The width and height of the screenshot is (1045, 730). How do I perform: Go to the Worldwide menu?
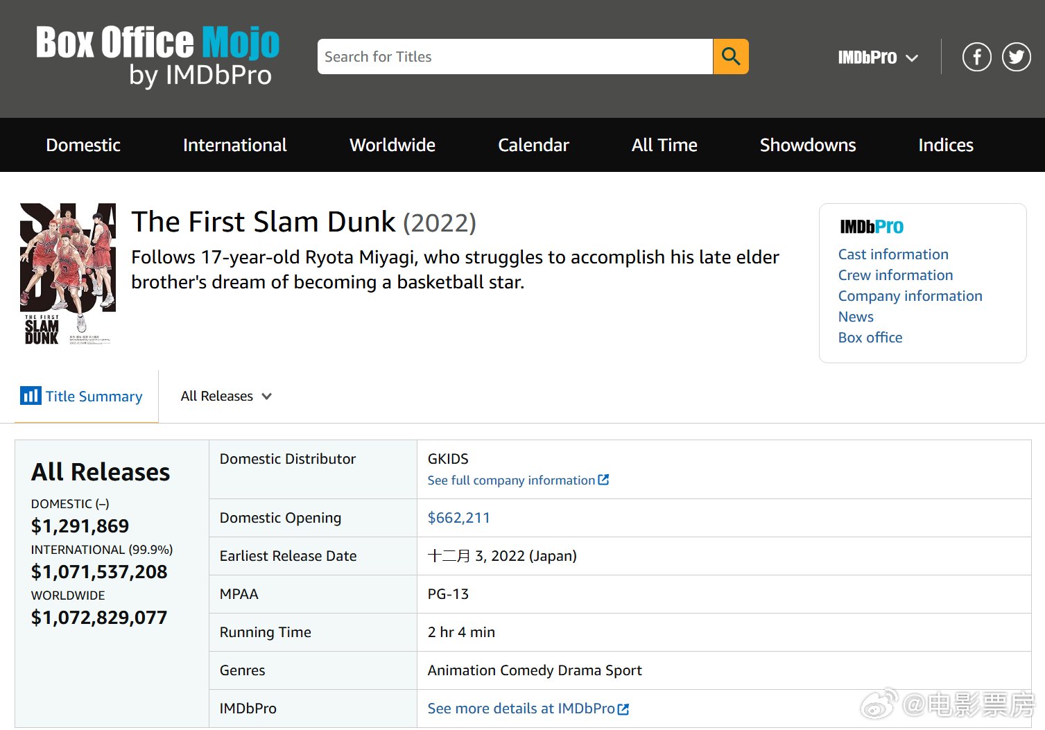392,145
